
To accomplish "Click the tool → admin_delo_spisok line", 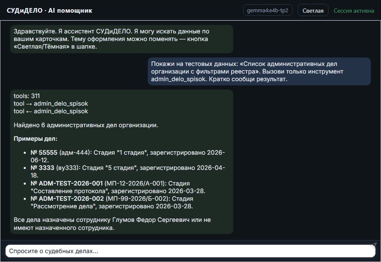I will [50, 104].
